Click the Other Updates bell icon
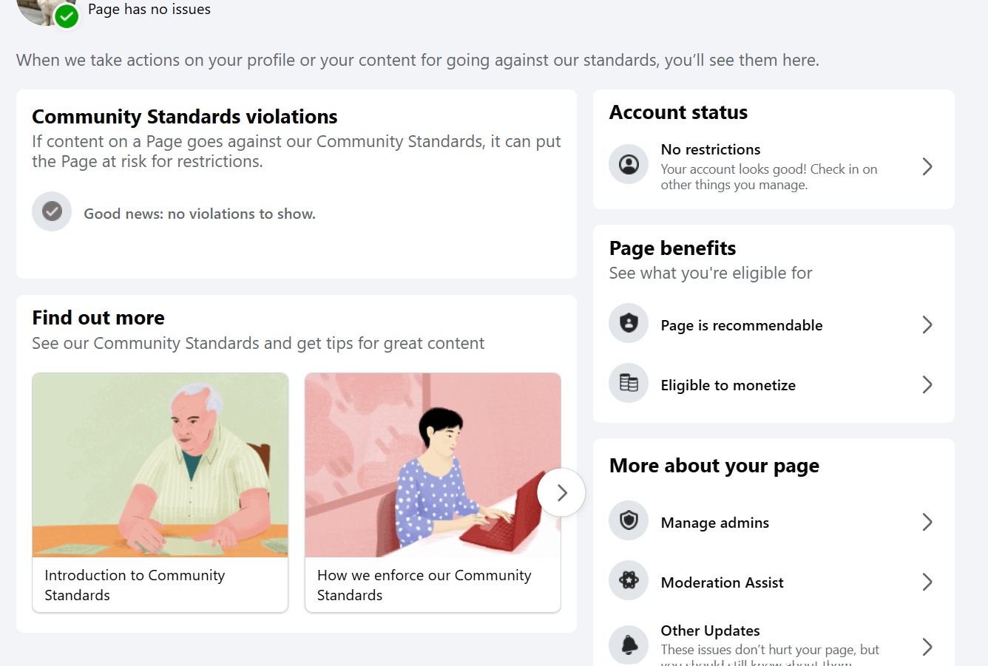988x666 pixels. tap(629, 645)
